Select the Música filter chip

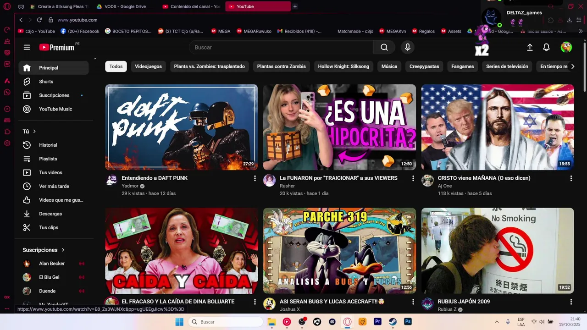[x=389, y=66]
